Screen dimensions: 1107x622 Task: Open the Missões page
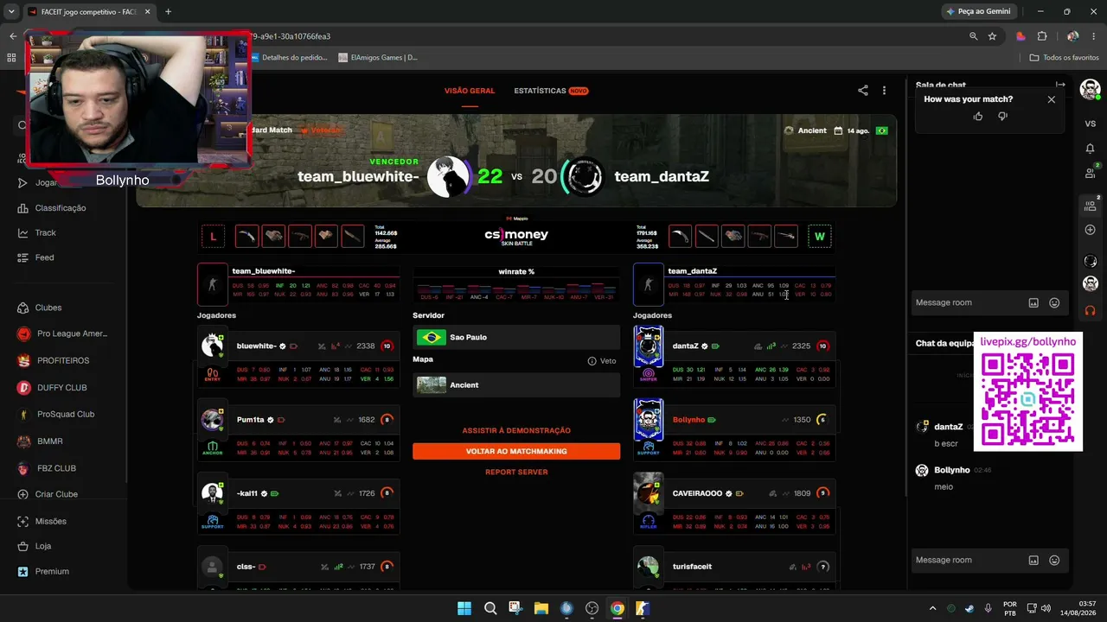click(x=50, y=522)
